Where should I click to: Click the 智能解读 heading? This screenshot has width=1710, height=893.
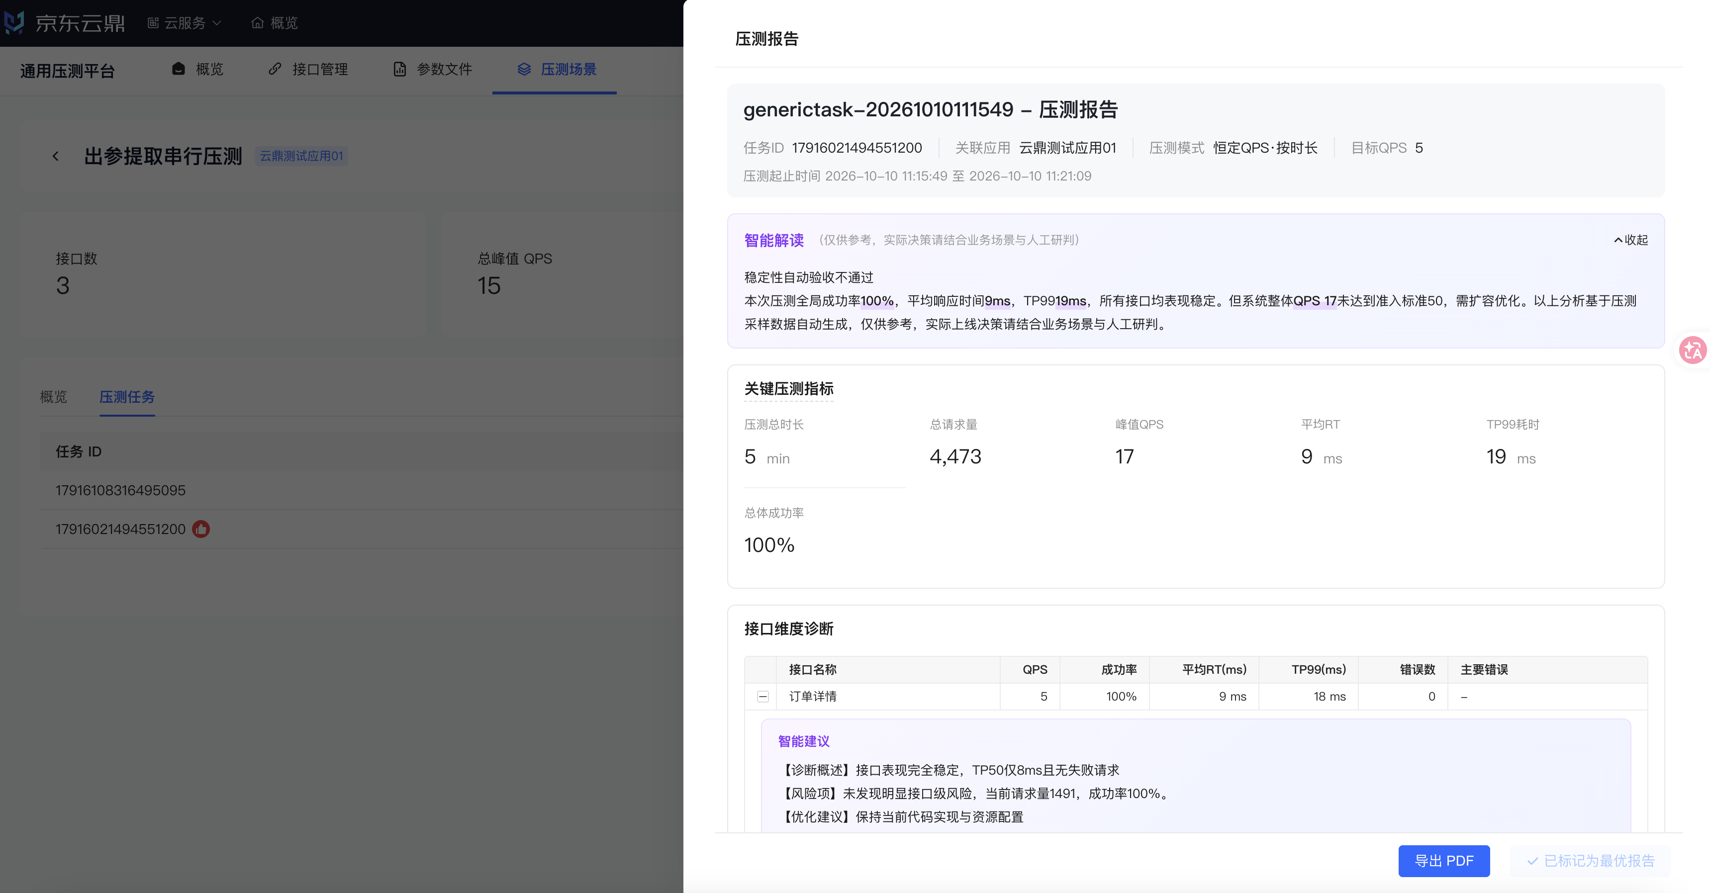click(x=774, y=240)
